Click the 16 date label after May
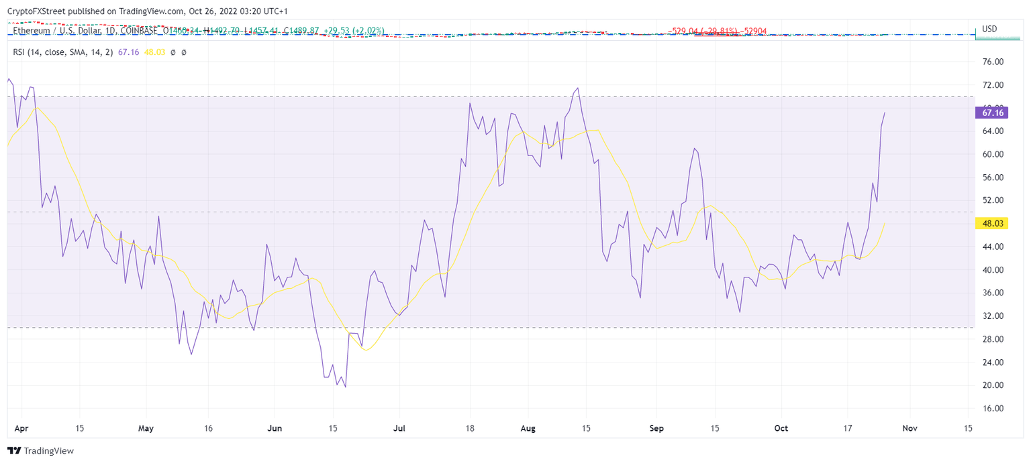This screenshot has height=463, width=1031. [x=208, y=428]
